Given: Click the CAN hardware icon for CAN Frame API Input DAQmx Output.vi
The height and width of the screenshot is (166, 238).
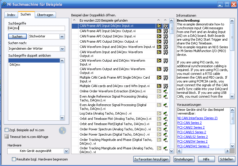Looking at the screenshot, I should click(x=166, y=31).
